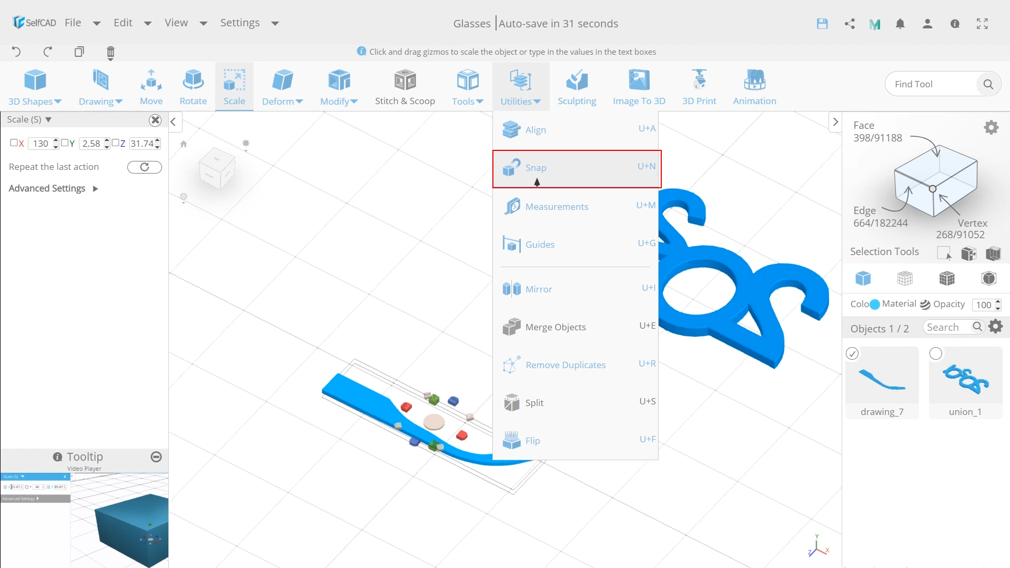Click the Find Tool search magnifier

tap(988, 84)
